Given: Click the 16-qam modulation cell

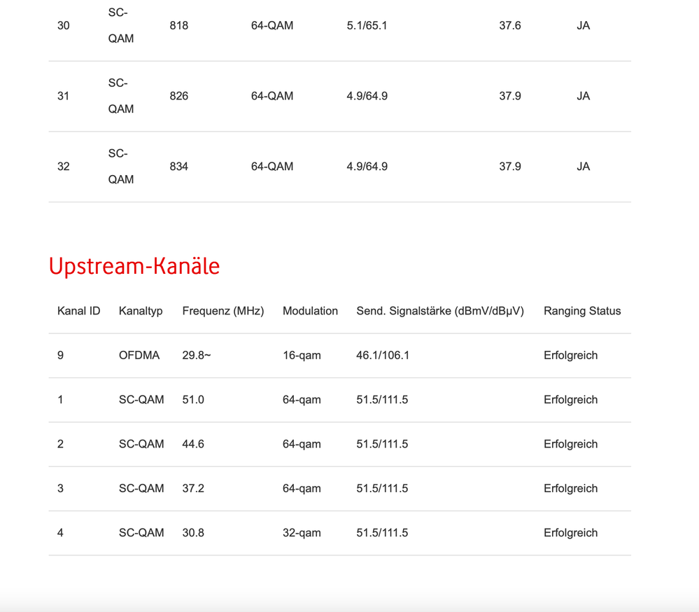Looking at the screenshot, I should [302, 356].
